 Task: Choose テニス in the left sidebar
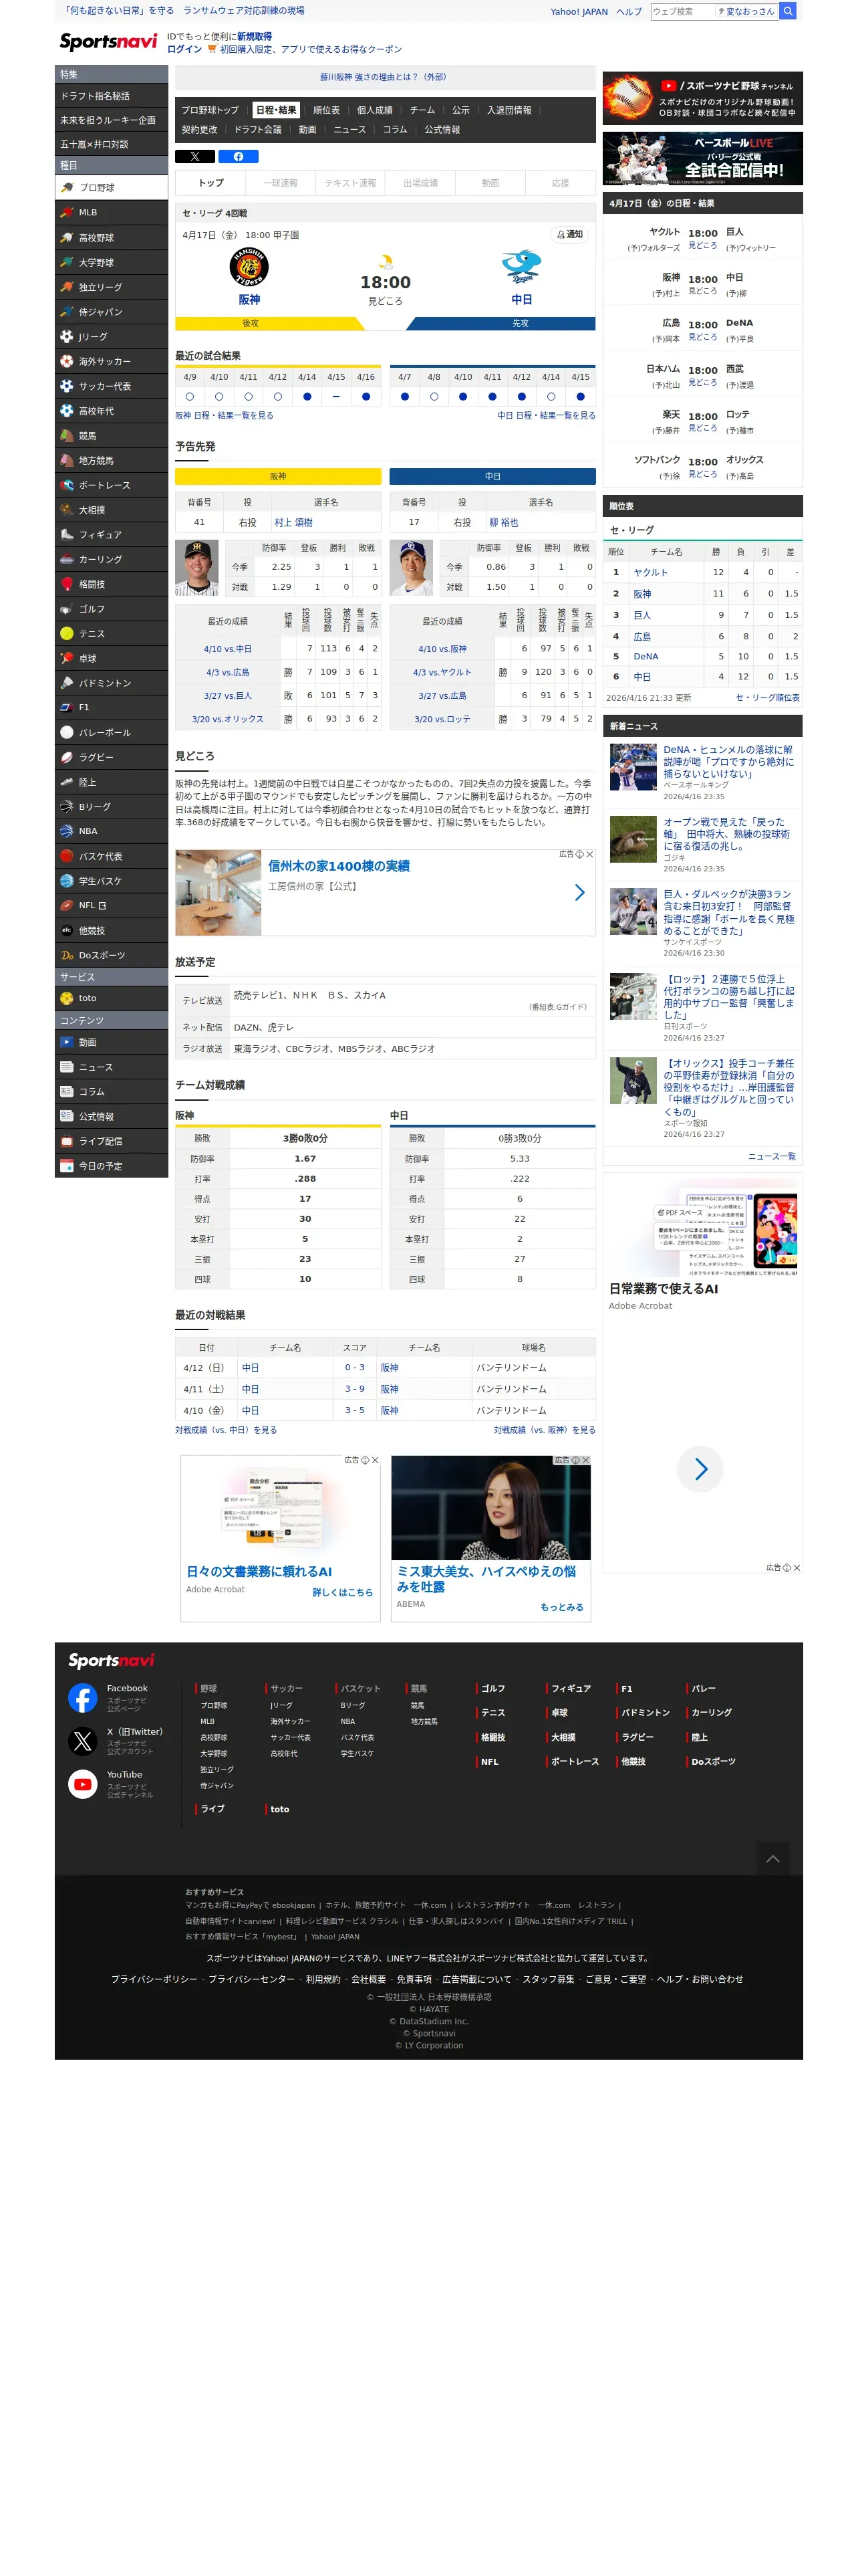[111, 633]
